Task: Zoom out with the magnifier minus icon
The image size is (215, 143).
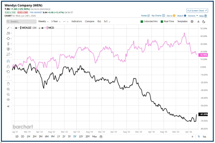Action: [8, 94]
